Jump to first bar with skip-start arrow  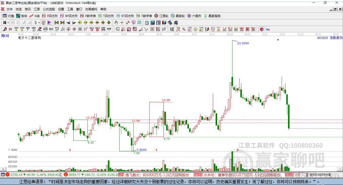[56, 22]
